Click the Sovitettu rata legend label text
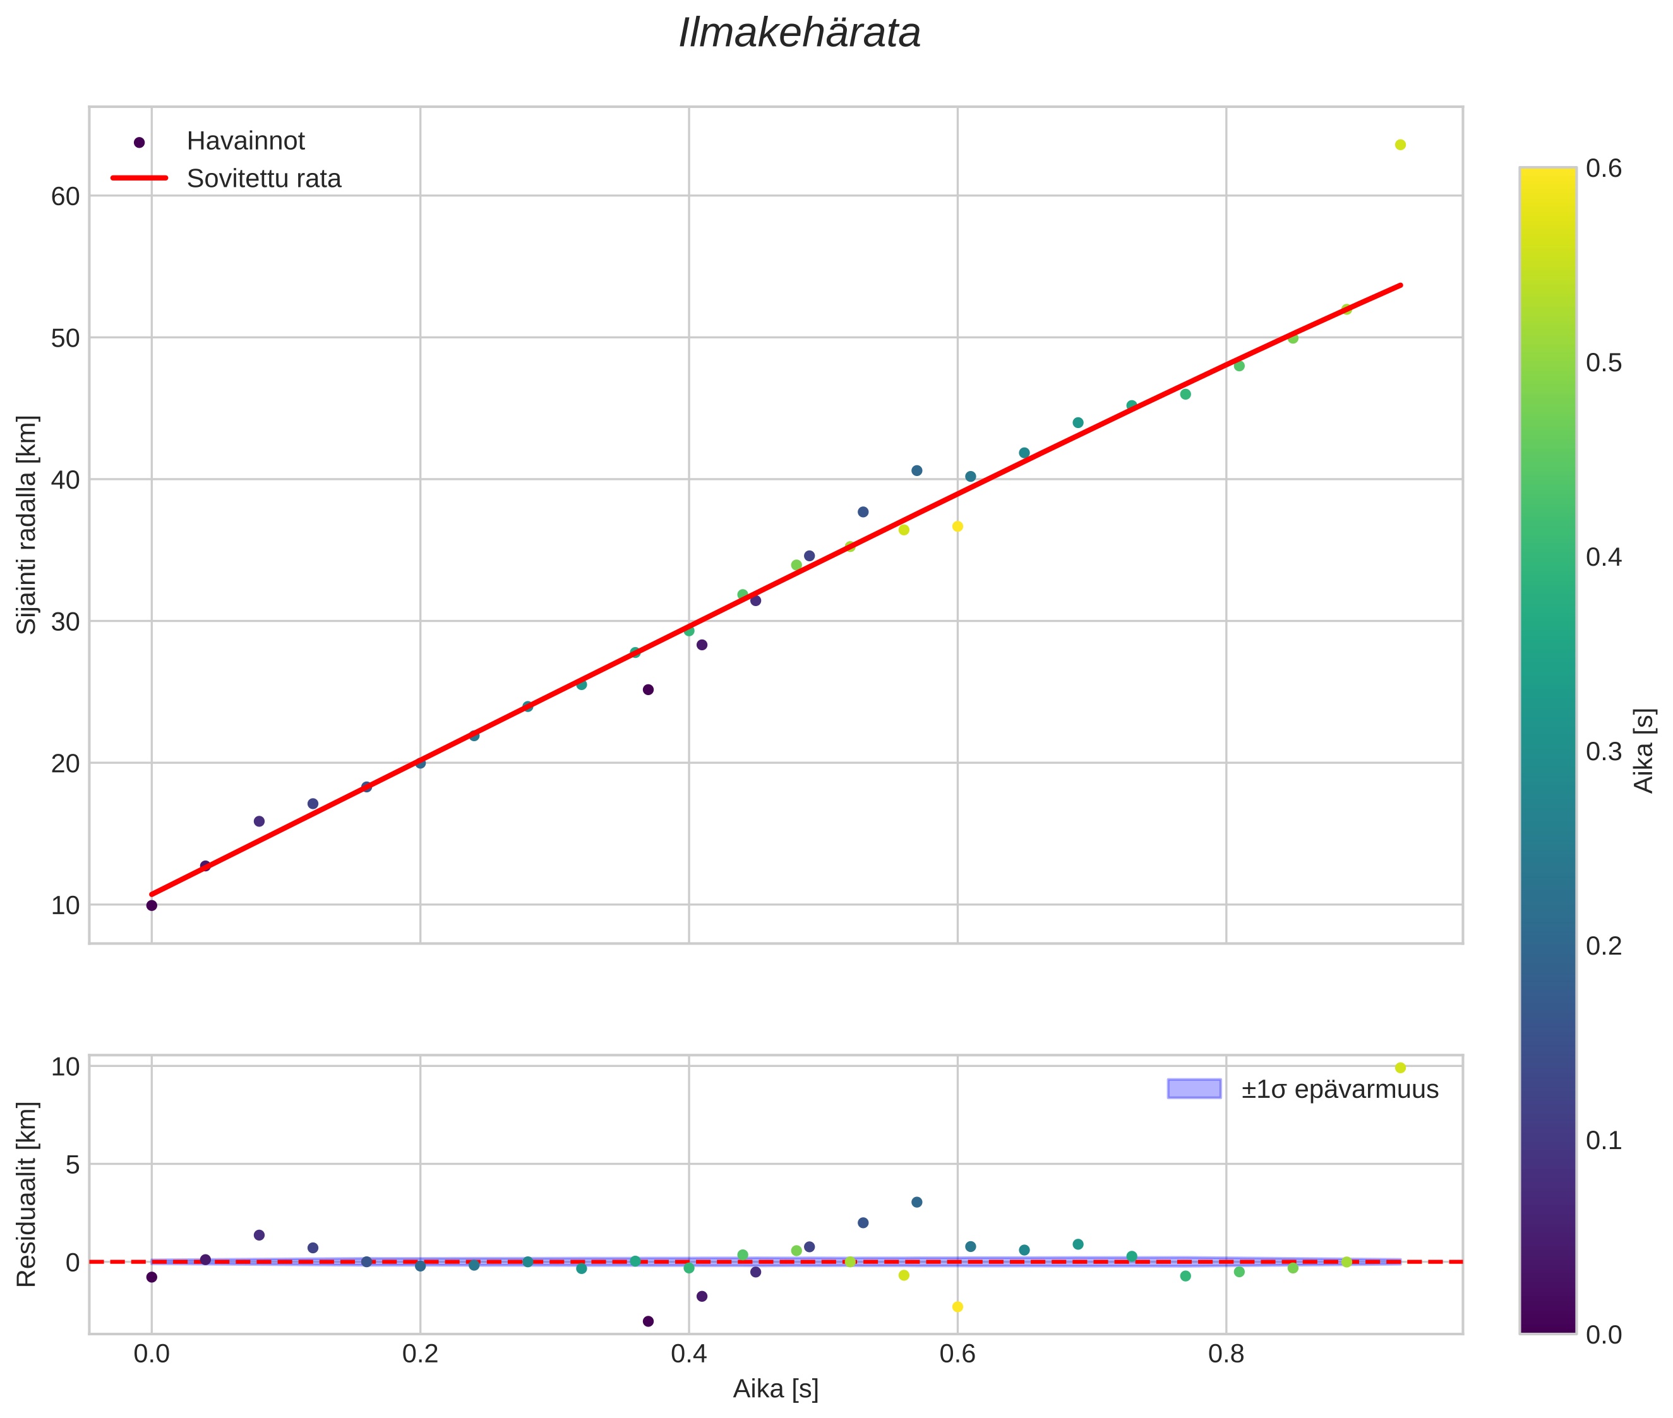Image resolution: width=1673 pixels, height=1418 pixels. coord(264,179)
